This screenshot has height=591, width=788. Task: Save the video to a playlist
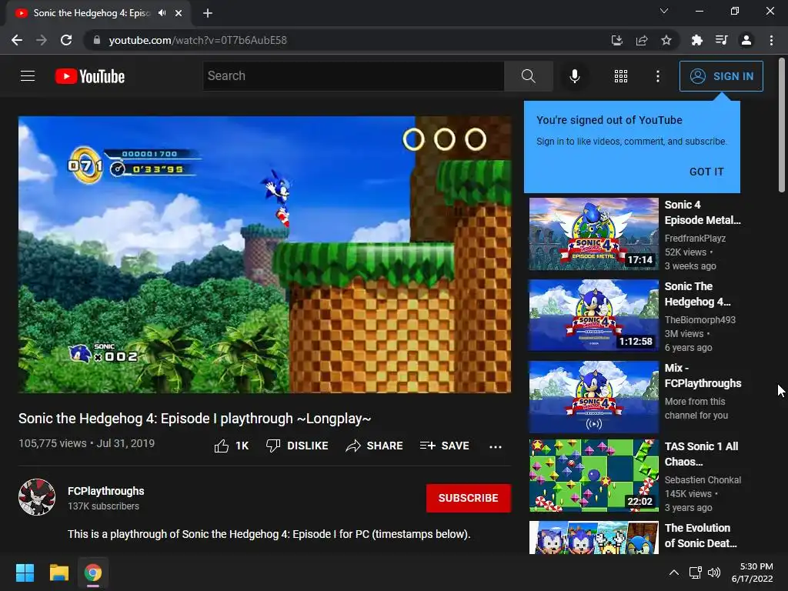coord(444,446)
